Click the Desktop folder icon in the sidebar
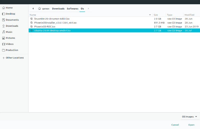 3,14
